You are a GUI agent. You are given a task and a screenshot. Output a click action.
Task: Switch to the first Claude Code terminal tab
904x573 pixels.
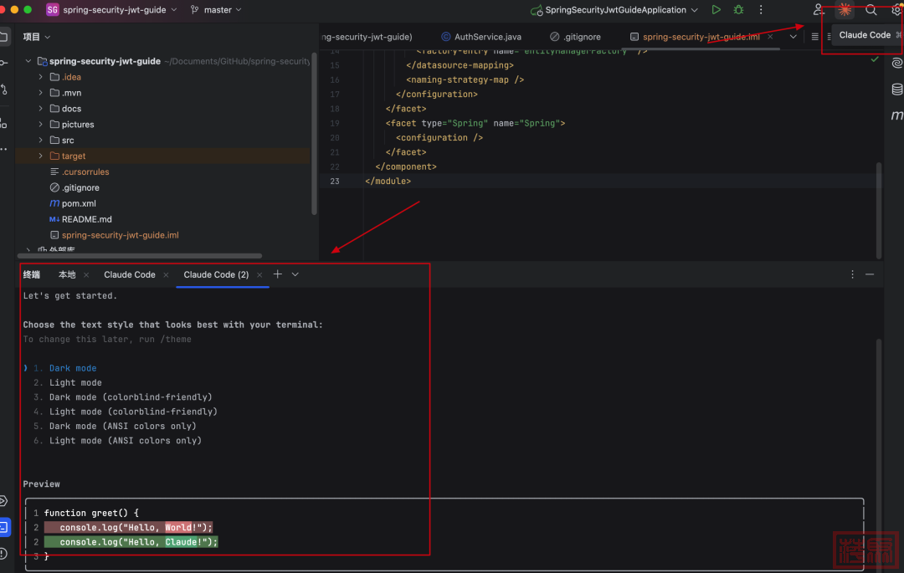click(130, 274)
